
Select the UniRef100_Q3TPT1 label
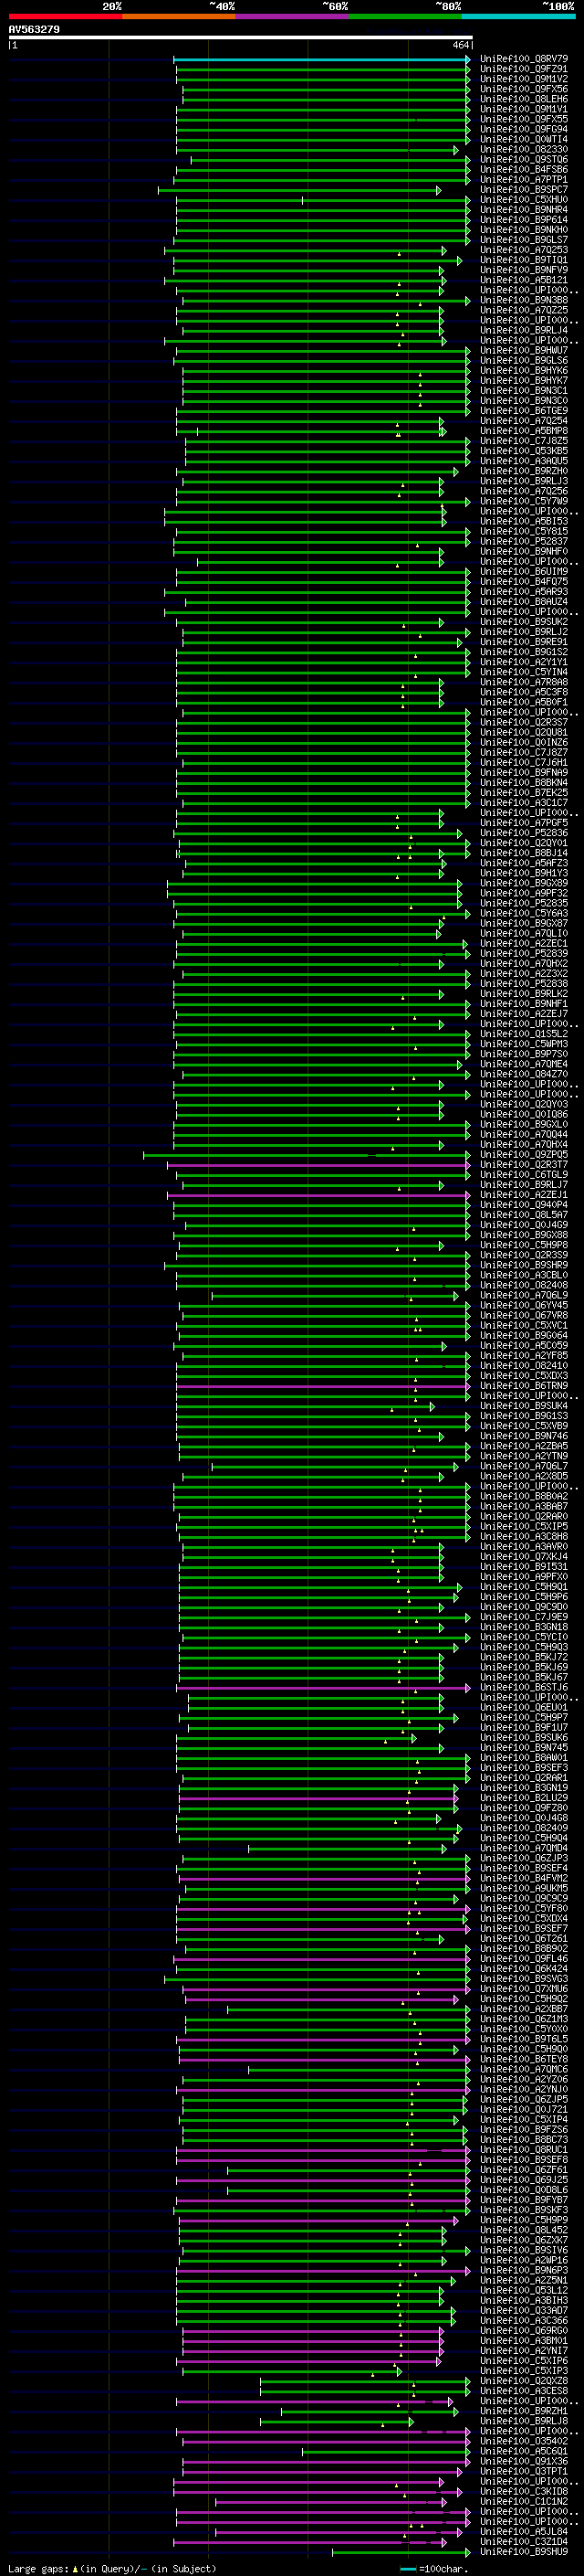click(x=524, y=2471)
